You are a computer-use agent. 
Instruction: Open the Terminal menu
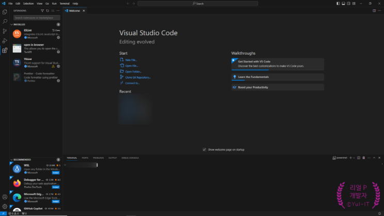click(x=65, y=4)
